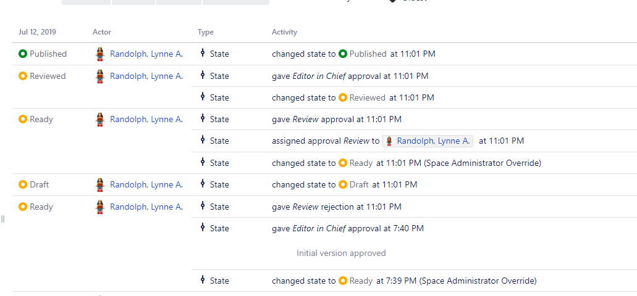This screenshot has width=637, height=296.
Task: Click the green circle icon inside the 'changed state to Published' activity
Action: (x=343, y=54)
